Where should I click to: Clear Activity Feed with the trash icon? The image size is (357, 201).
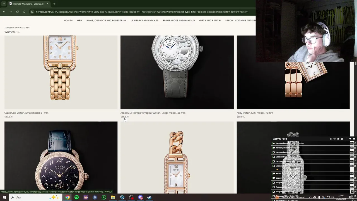342,139
